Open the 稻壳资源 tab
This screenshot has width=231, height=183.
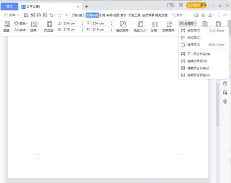tap(161, 15)
